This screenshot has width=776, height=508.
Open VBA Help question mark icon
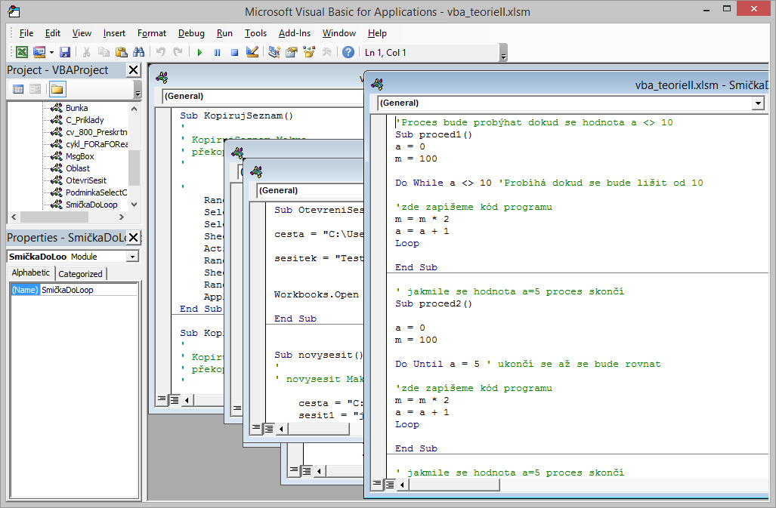pyautogui.click(x=348, y=52)
